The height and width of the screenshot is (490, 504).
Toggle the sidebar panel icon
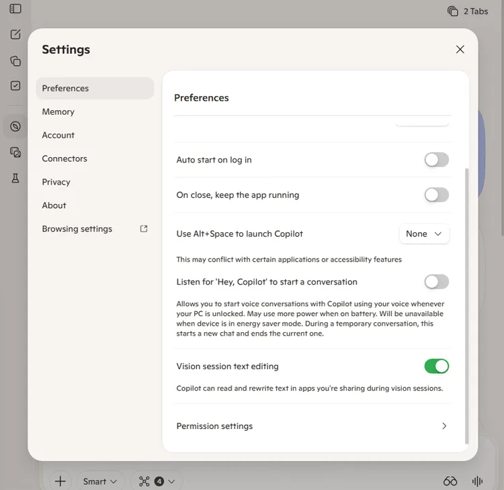point(15,9)
